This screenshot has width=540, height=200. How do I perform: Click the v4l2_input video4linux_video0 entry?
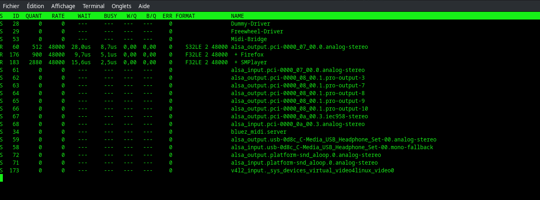tap(313, 171)
